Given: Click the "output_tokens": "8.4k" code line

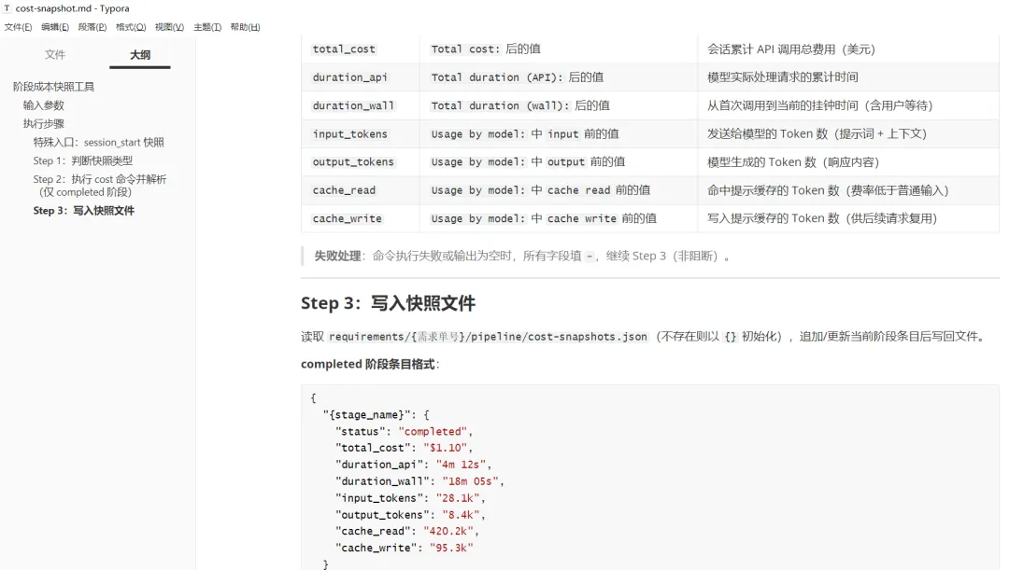Looking at the screenshot, I should click(410, 515).
